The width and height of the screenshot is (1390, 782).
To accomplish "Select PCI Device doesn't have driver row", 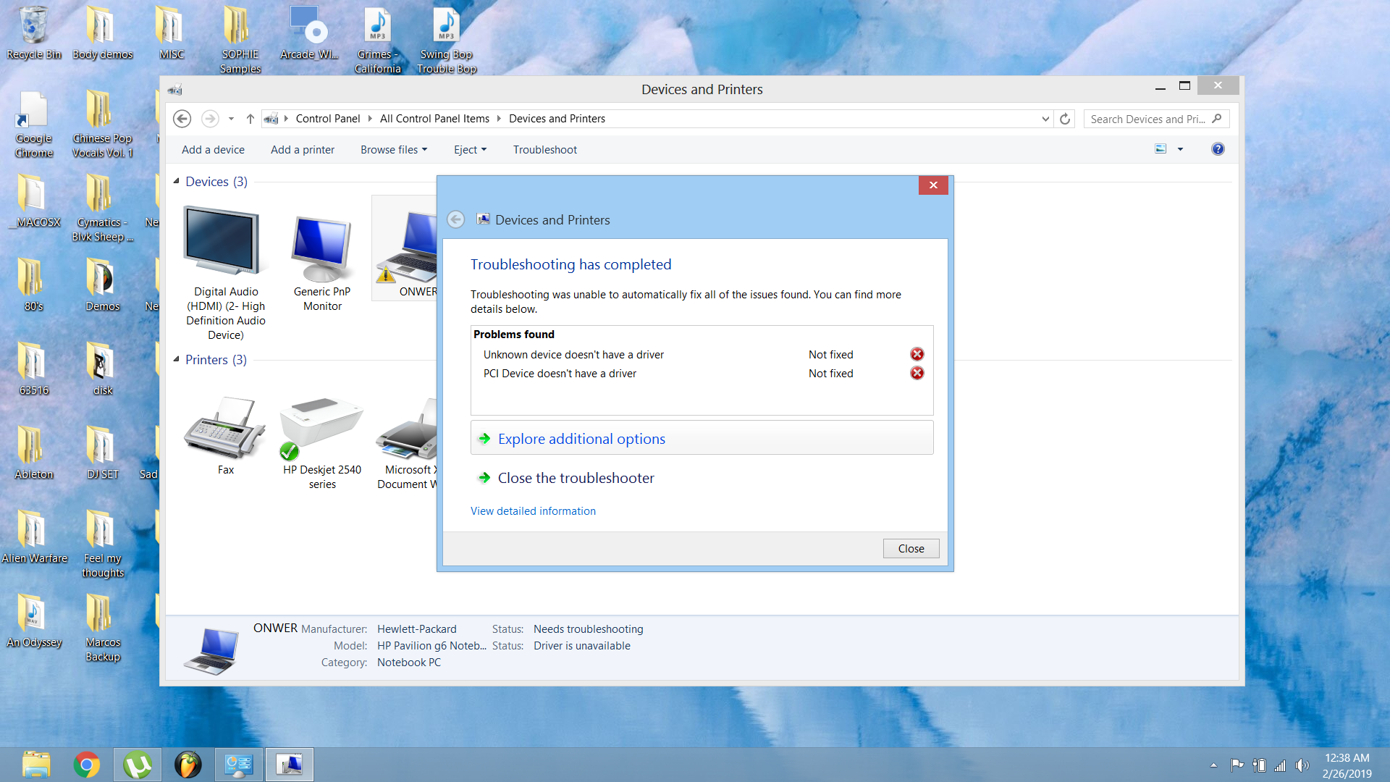I will pos(702,374).
